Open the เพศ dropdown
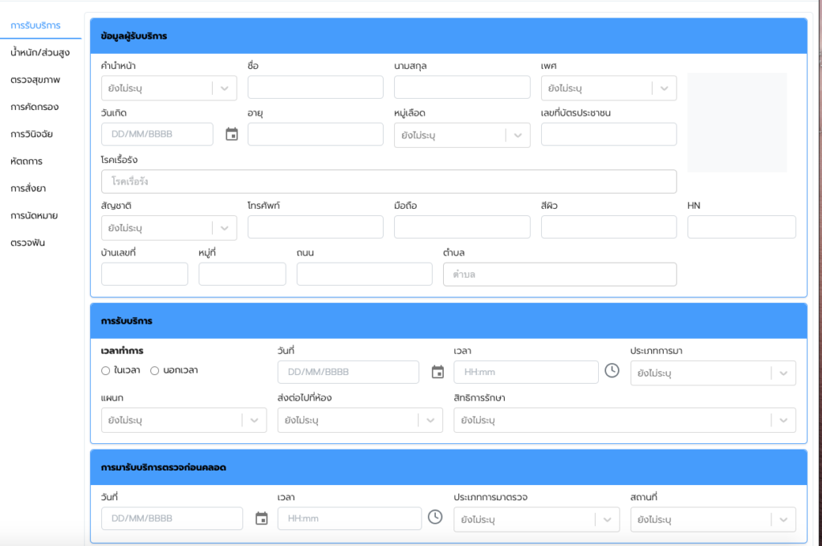Screen dimensions: 822x546 608,88
